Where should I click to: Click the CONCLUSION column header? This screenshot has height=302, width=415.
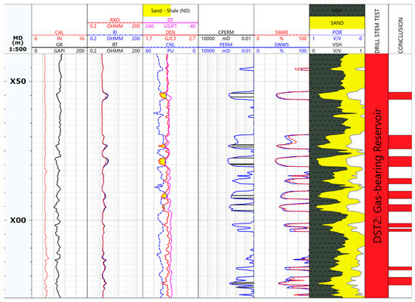400,35
